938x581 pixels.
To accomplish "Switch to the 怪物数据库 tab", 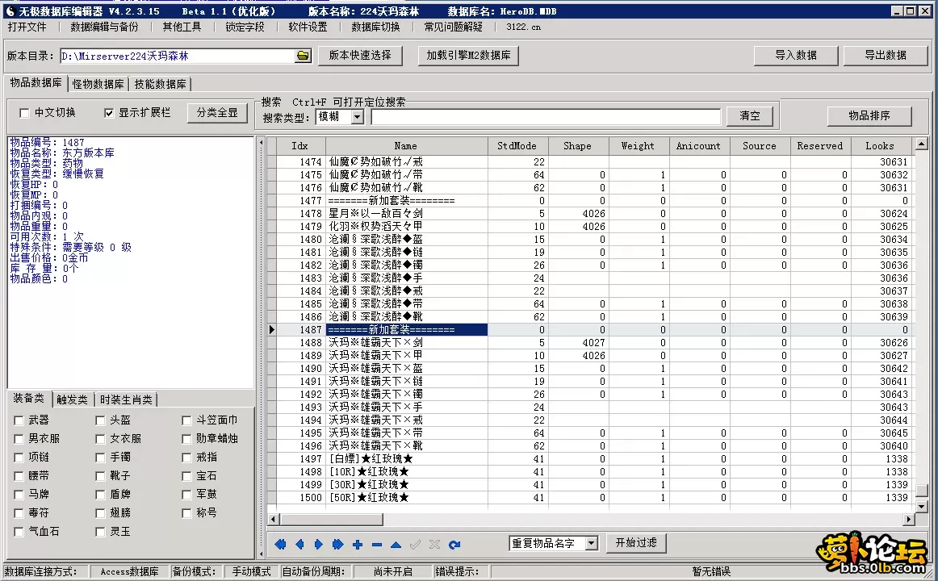I will tap(98, 84).
